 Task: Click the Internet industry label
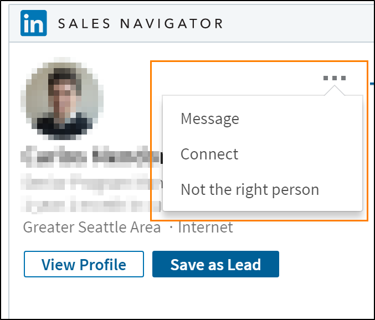pos(206,227)
